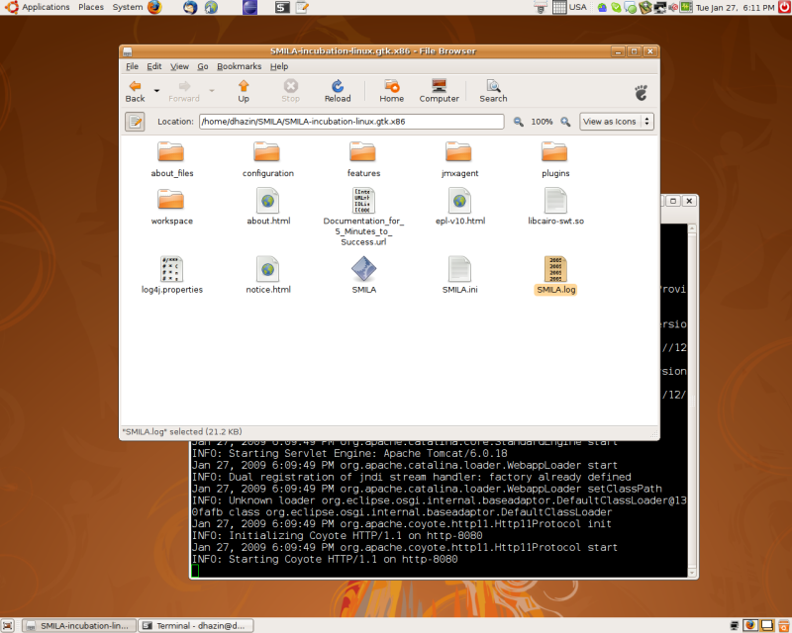Select the log4j.properties file icon
Image resolution: width=792 pixels, height=633 pixels.
point(171,269)
